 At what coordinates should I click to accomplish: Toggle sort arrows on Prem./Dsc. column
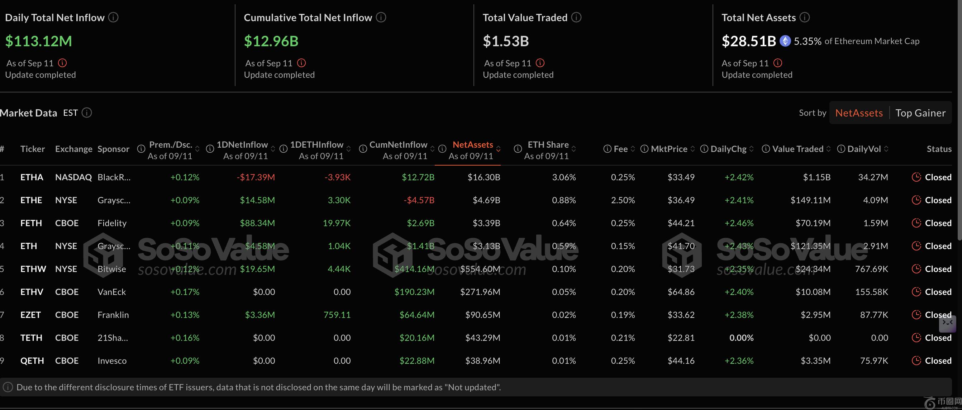(x=197, y=149)
